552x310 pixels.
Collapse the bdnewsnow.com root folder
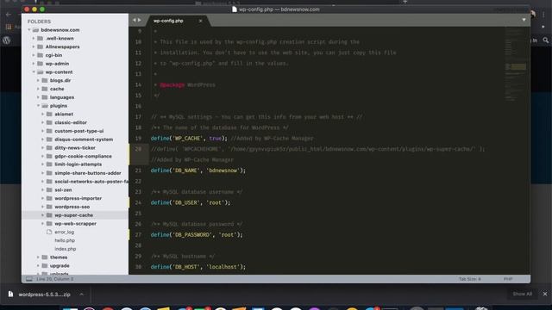(29, 30)
